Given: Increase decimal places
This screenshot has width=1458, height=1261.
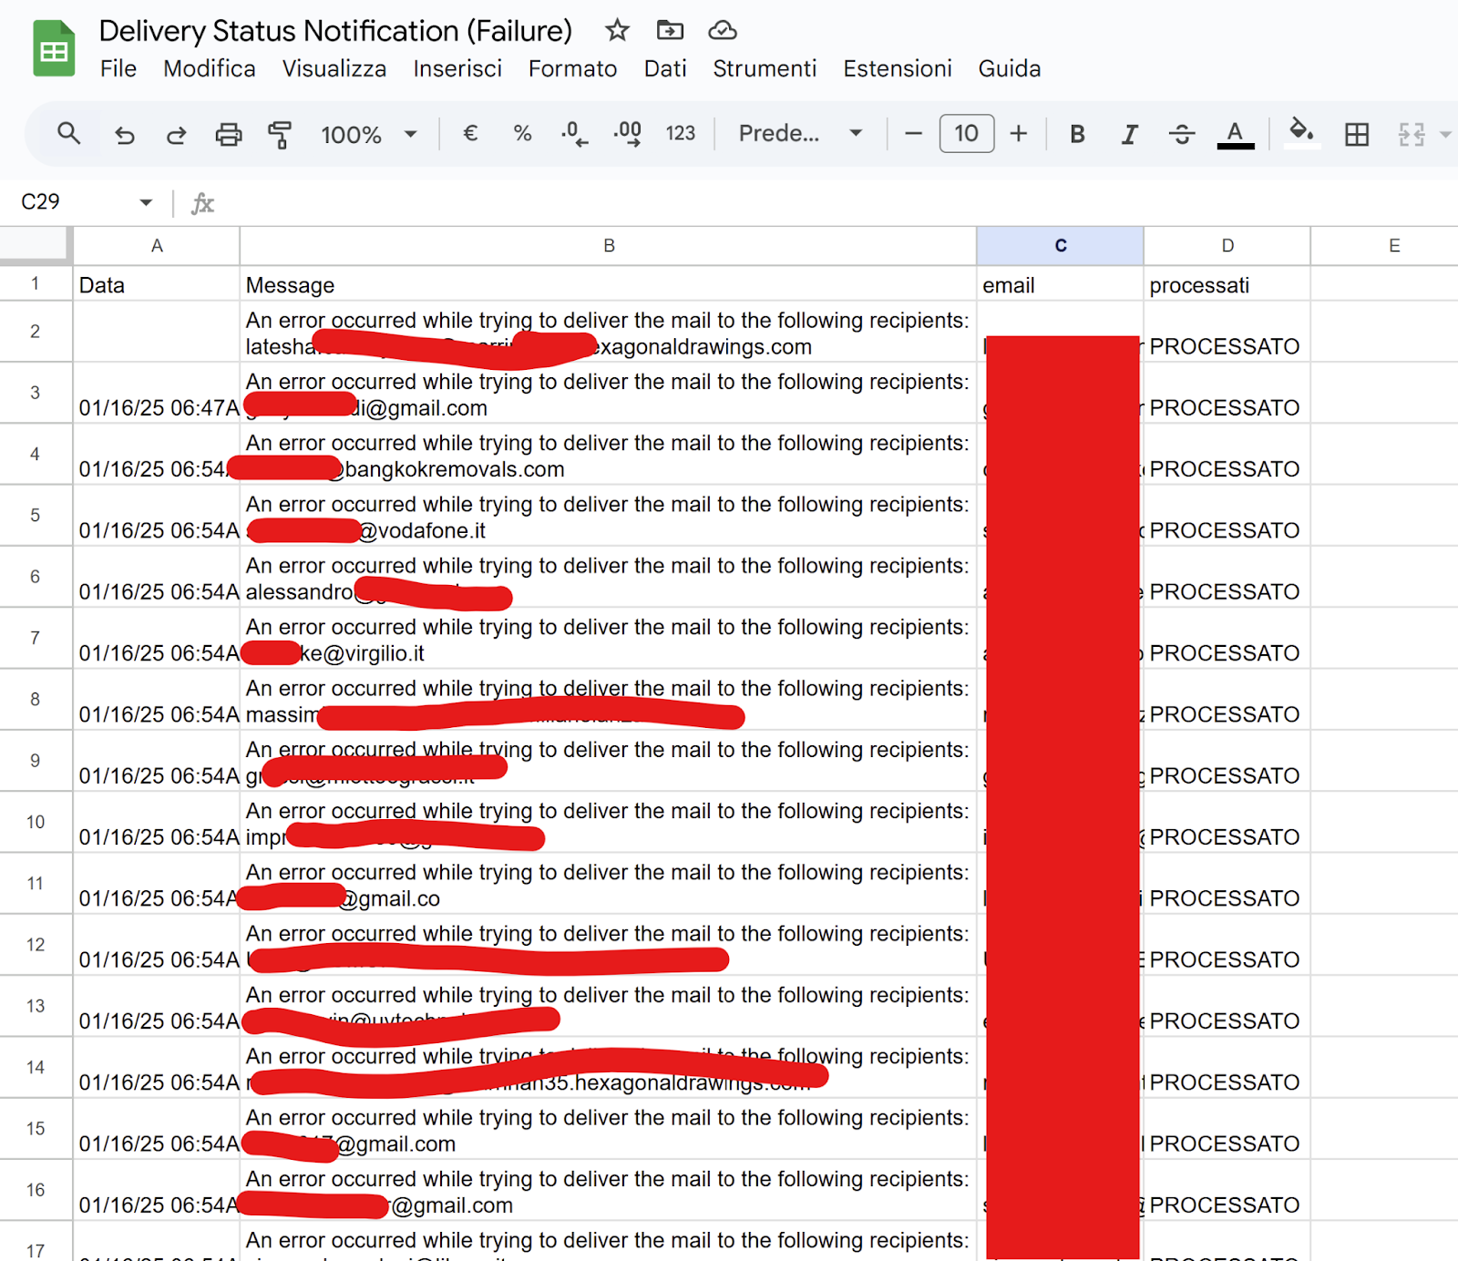Looking at the screenshot, I should (627, 134).
